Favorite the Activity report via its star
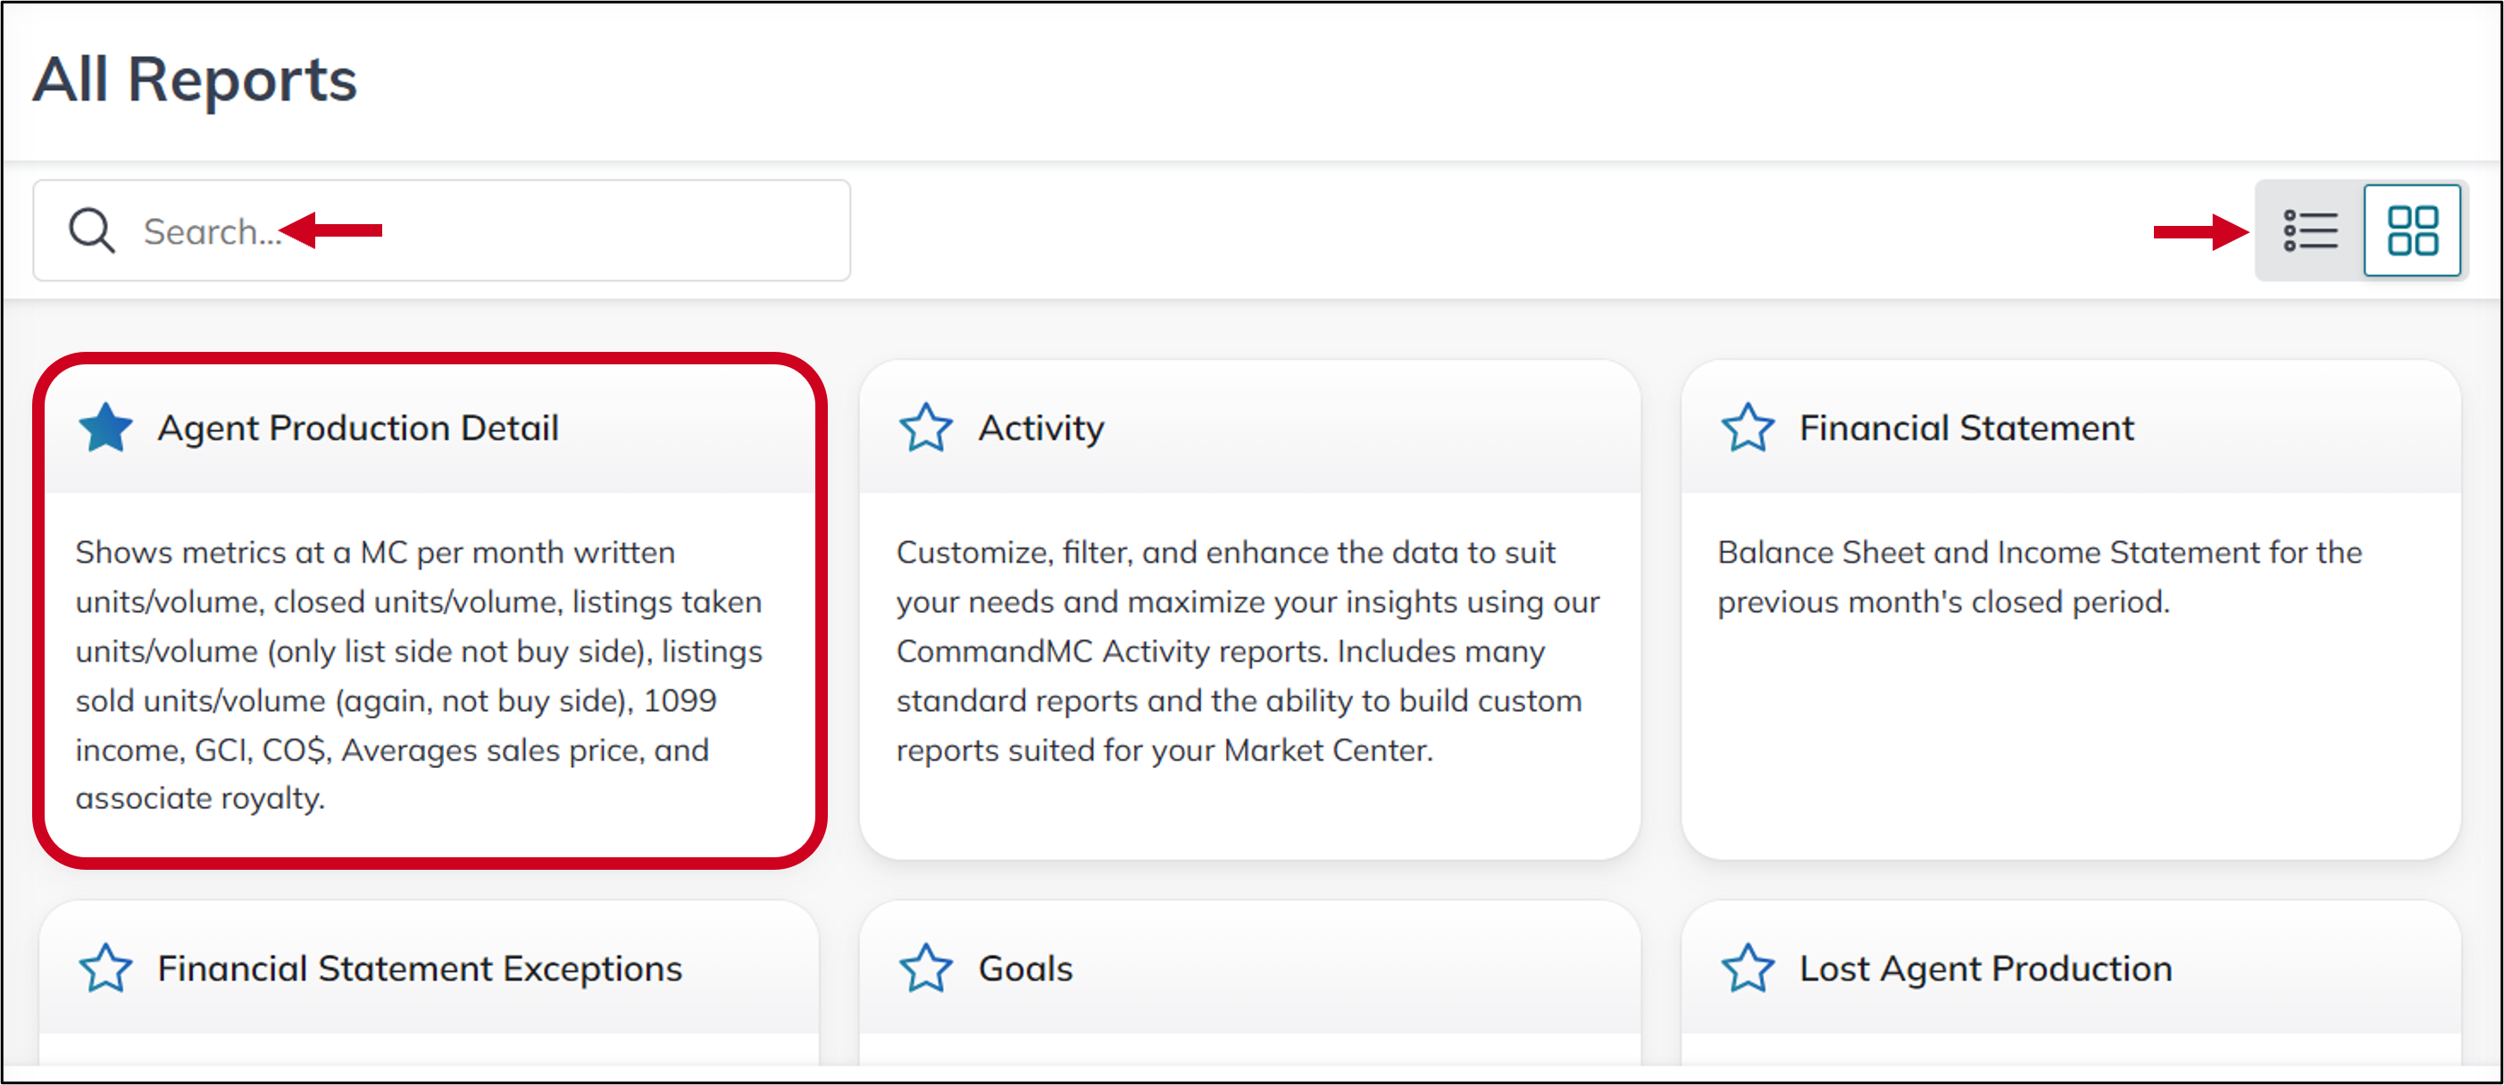 (x=925, y=427)
